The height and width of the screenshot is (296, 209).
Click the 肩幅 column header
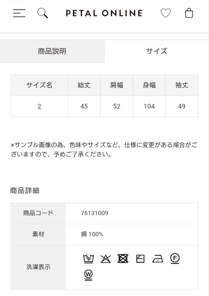[x=117, y=85]
